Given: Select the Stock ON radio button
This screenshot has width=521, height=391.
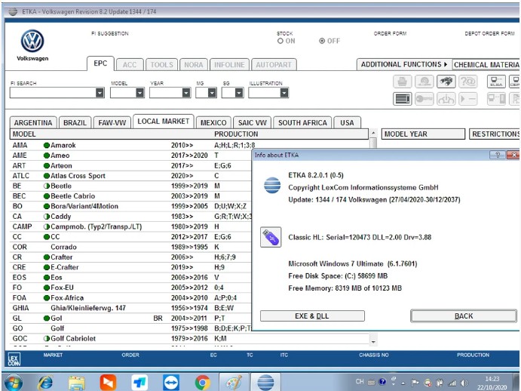Looking at the screenshot, I should pyautogui.click(x=280, y=41).
